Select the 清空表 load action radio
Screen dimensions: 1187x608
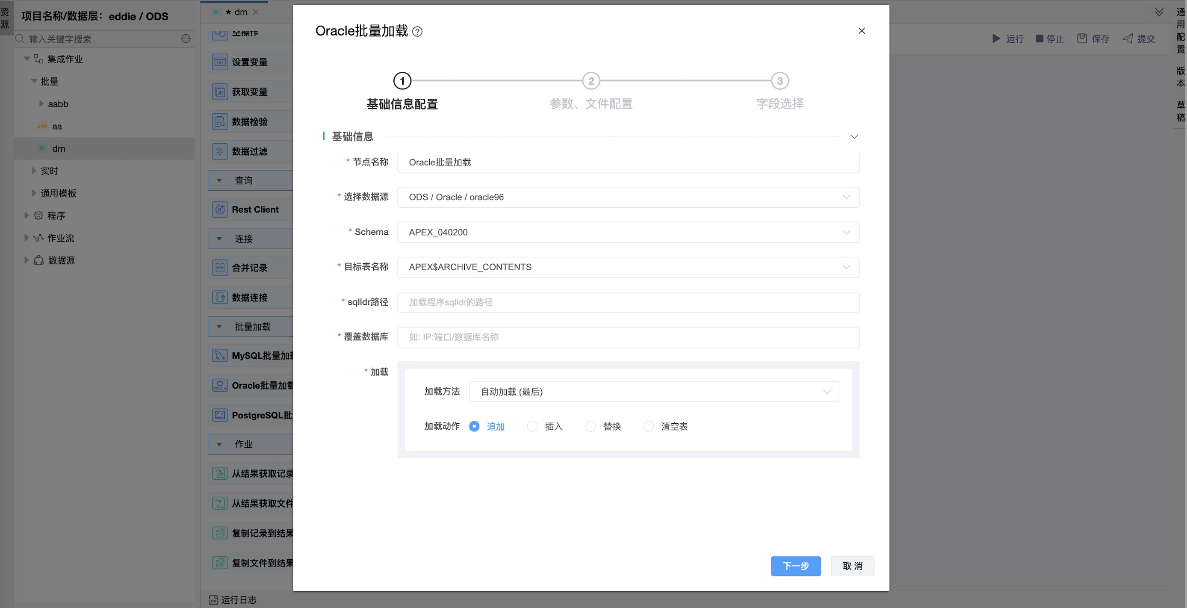648,427
